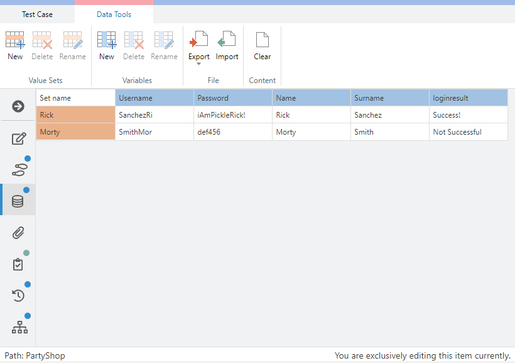Open the attachments paperclip icon
The height and width of the screenshot is (363, 515).
point(18,233)
